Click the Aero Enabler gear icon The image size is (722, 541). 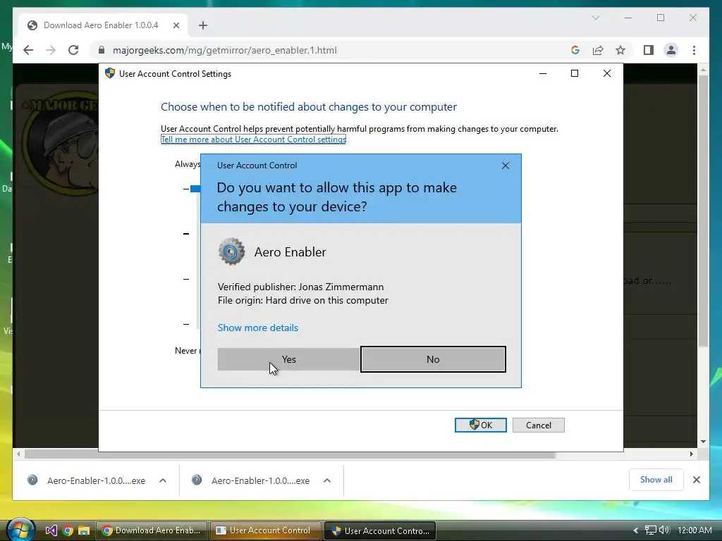click(x=231, y=251)
